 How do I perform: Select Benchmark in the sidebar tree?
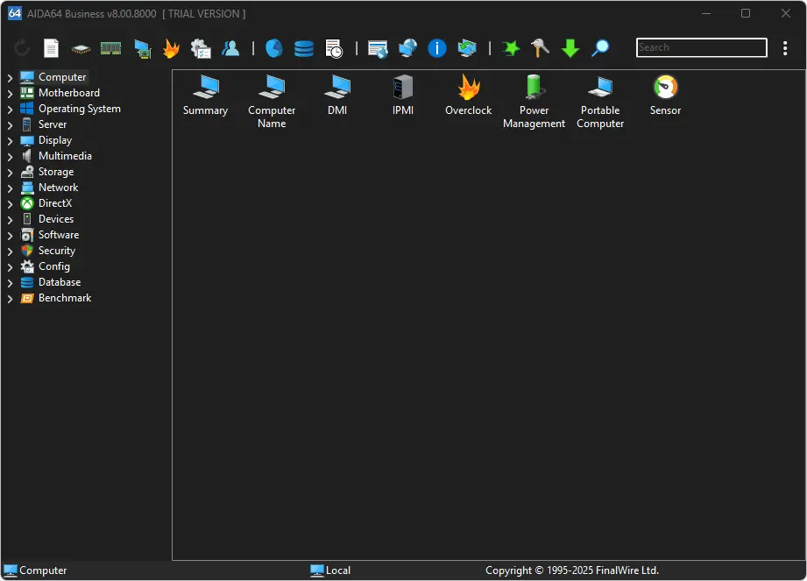point(65,298)
